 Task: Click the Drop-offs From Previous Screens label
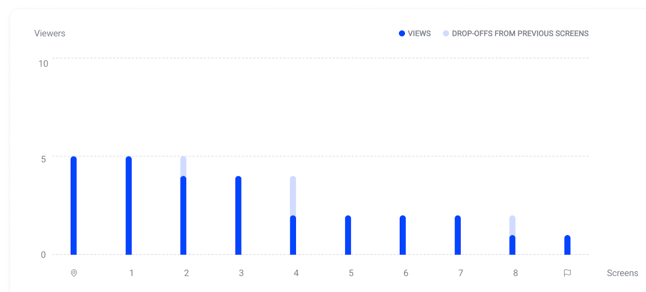[520, 33]
